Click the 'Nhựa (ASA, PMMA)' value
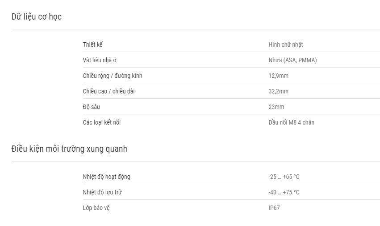380x226 pixels. 292,60
